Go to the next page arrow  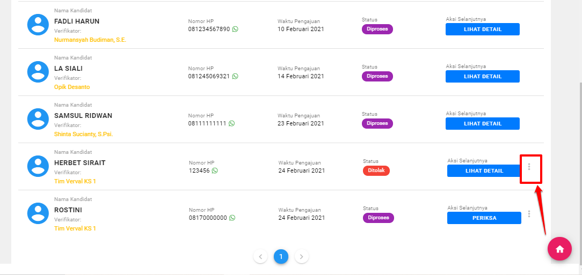(x=302, y=257)
